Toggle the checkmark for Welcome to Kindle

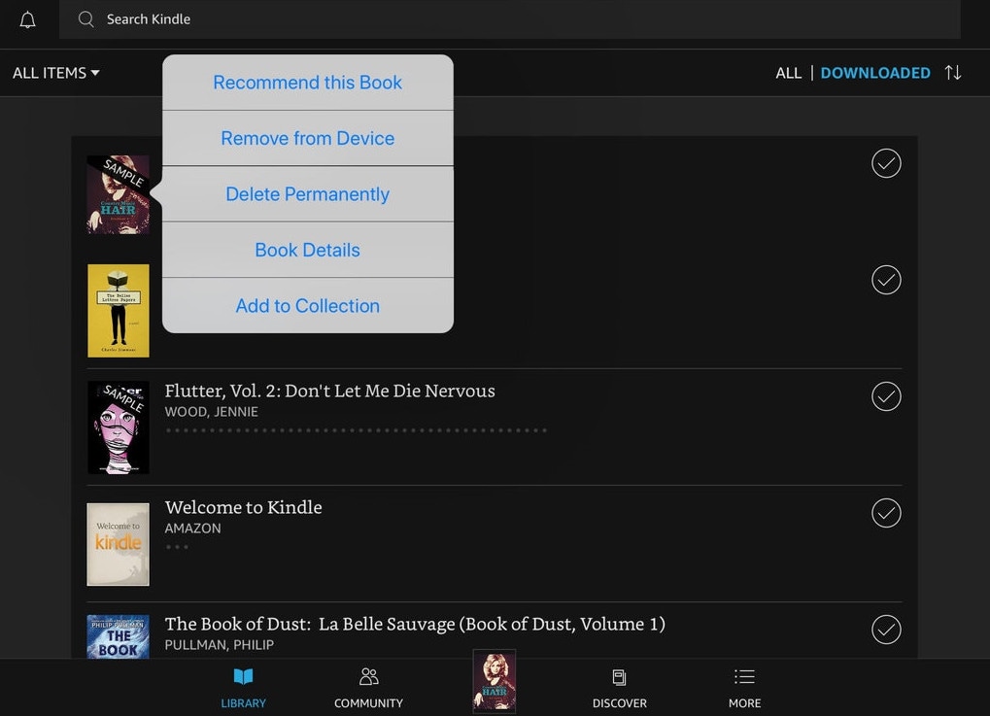point(886,513)
